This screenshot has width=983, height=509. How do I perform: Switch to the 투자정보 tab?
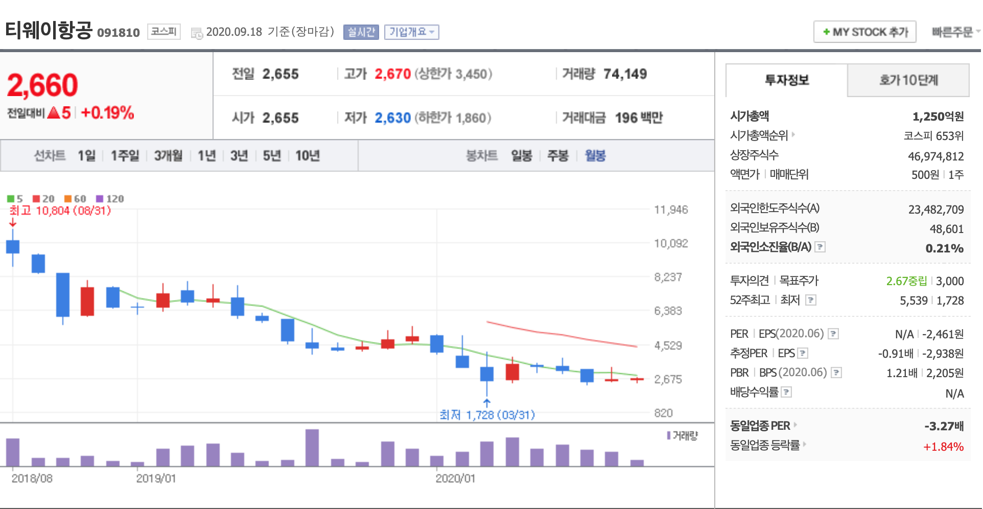(787, 80)
